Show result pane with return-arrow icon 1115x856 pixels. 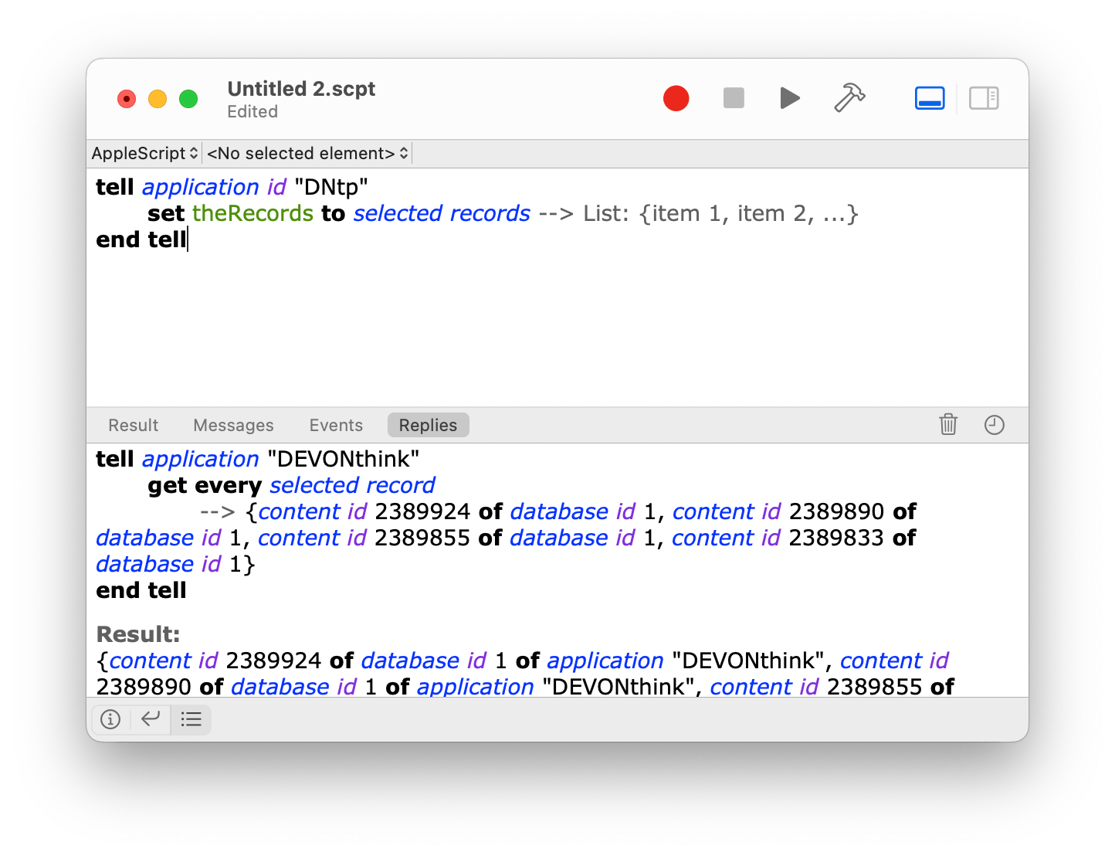click(x=151, y=720)
